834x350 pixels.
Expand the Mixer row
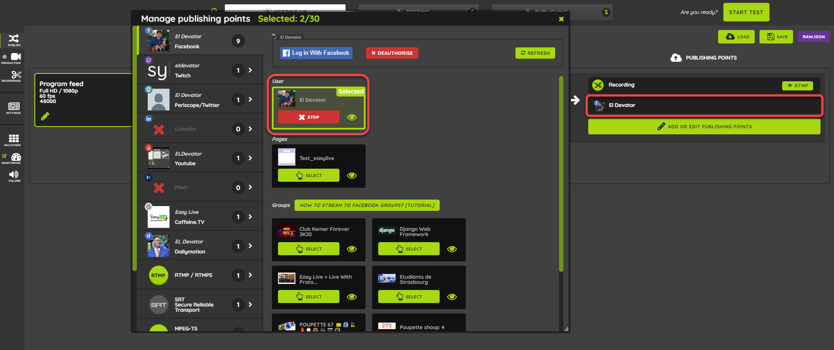[x=250, y=187]
